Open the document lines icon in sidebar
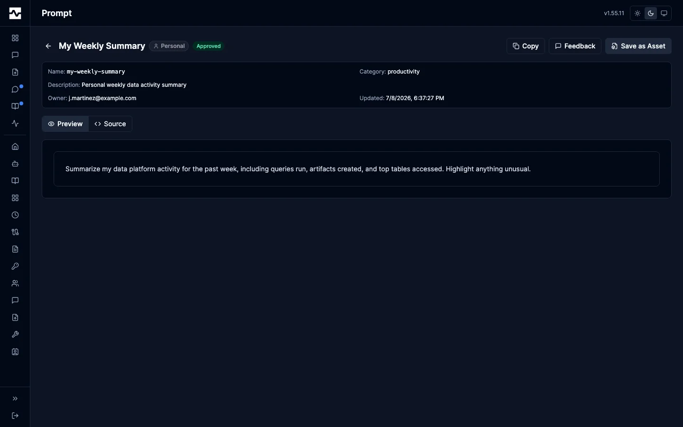 15,249
